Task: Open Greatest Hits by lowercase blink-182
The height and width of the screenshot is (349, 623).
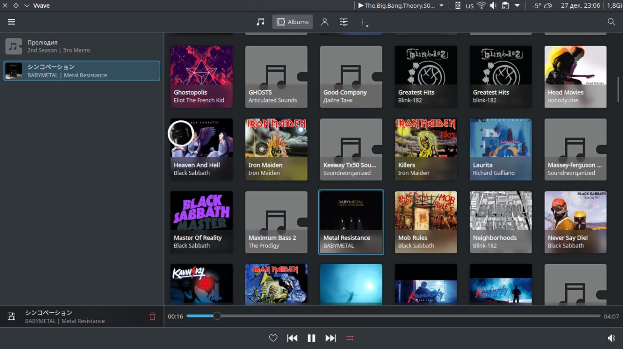Action: [x=501, y=77]
